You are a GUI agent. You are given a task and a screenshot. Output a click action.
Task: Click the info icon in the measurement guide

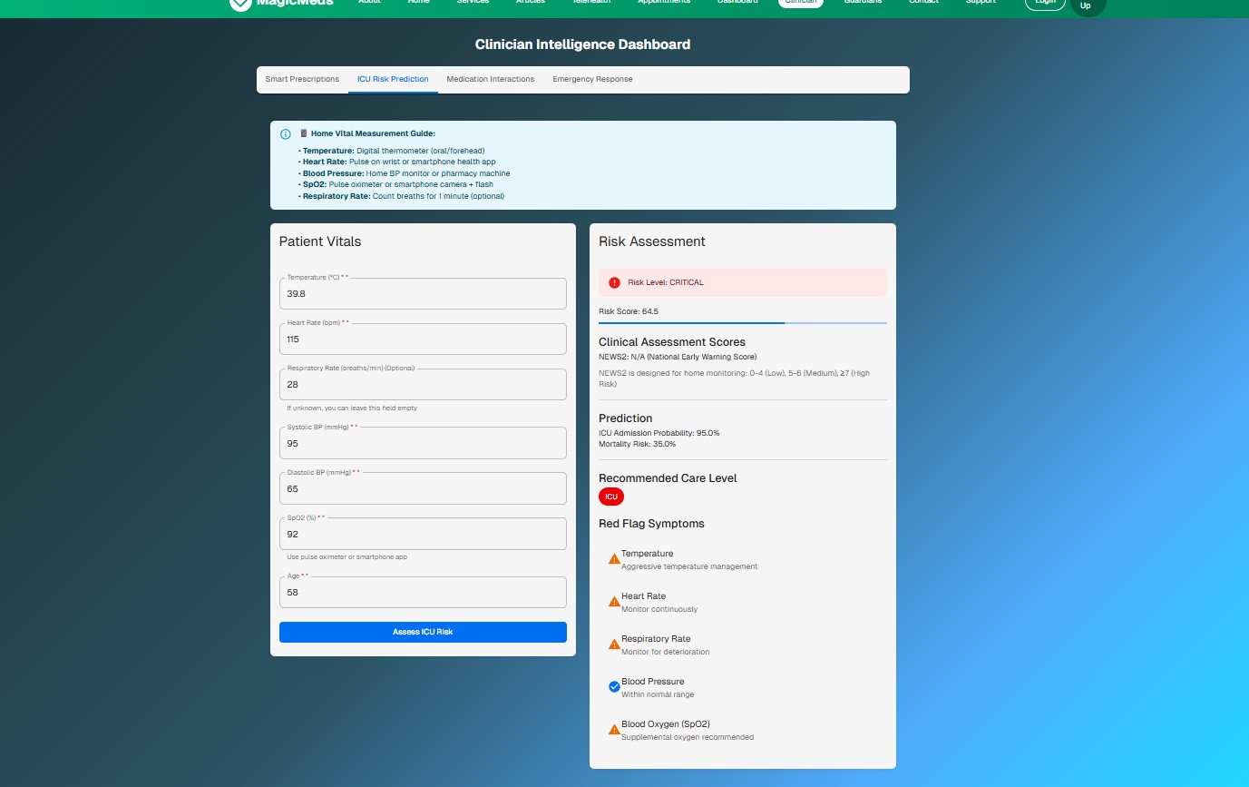point(286,134)
